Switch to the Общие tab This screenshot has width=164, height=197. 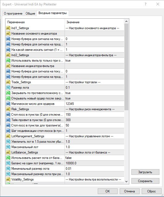30,14
